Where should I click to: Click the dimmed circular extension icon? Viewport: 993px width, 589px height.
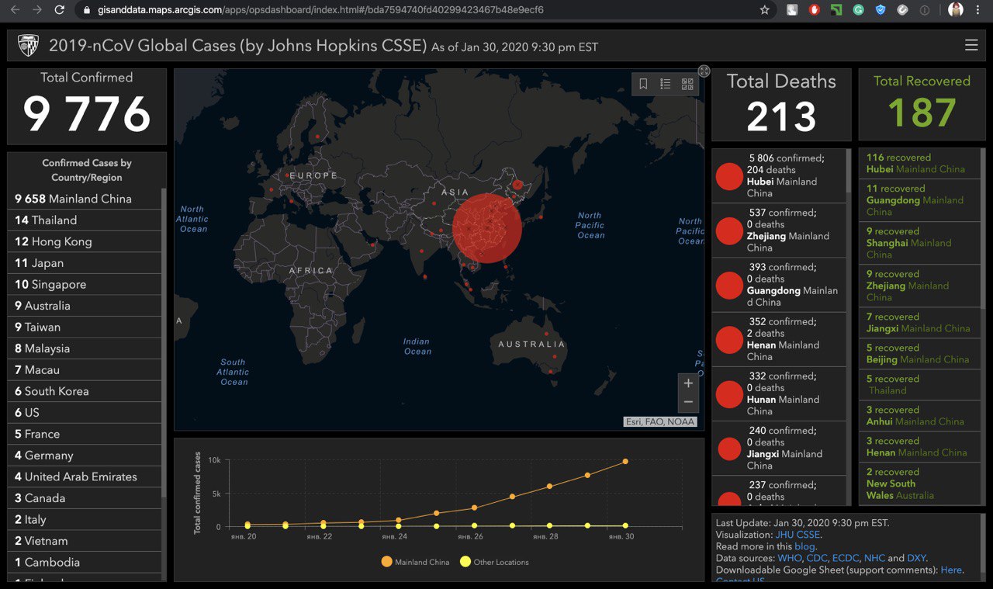(925, 10)
